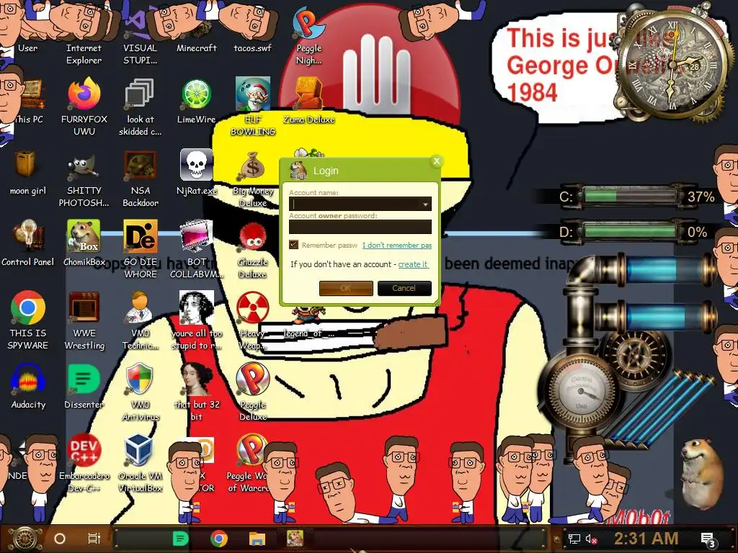Click the 'create it' account link
This screenshot has width=738, height=553.
(x=413, y=264)
